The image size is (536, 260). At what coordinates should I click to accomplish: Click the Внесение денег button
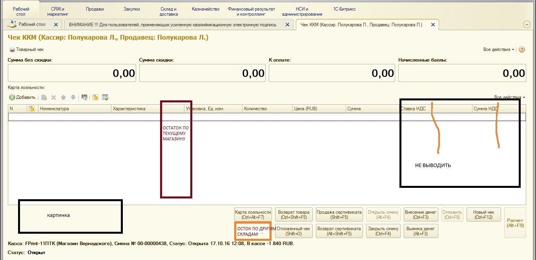click(x=420, y=215)
